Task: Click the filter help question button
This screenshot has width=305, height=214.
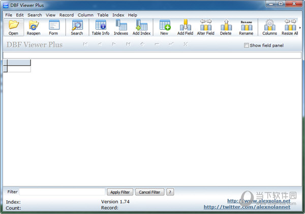Action: click(x=170, y=192)
